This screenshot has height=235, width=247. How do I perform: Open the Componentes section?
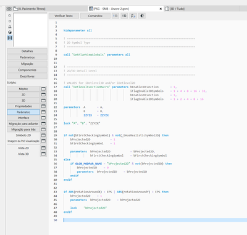(x=27, y=70)
